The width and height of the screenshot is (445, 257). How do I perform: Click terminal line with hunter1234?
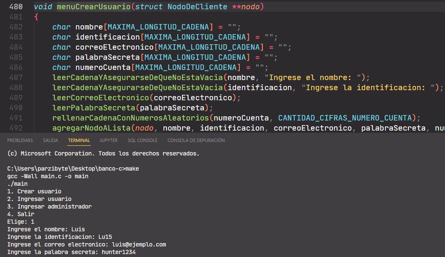tap(71, 252)
